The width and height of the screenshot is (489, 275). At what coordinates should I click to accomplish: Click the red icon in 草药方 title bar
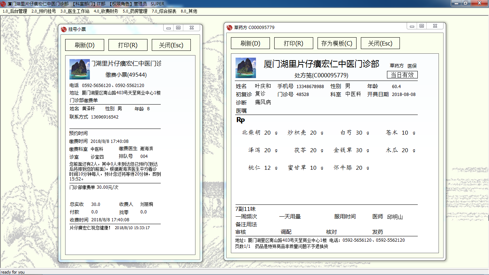[230, 27]
